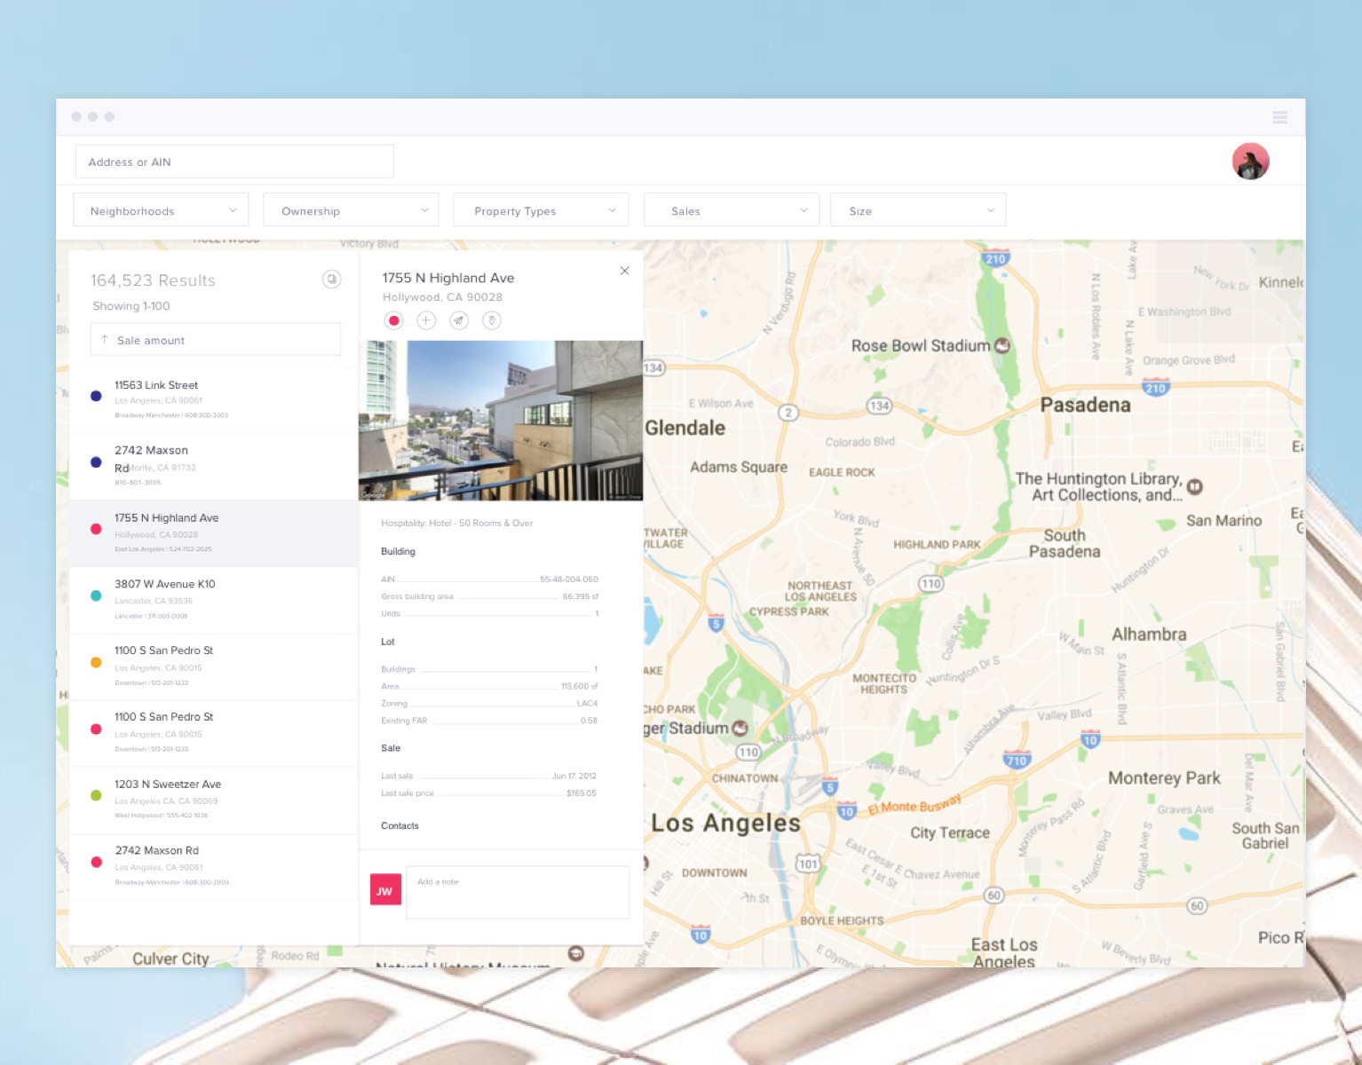
Task: Click the 164,523 Results heading
Action: (153, 280)
